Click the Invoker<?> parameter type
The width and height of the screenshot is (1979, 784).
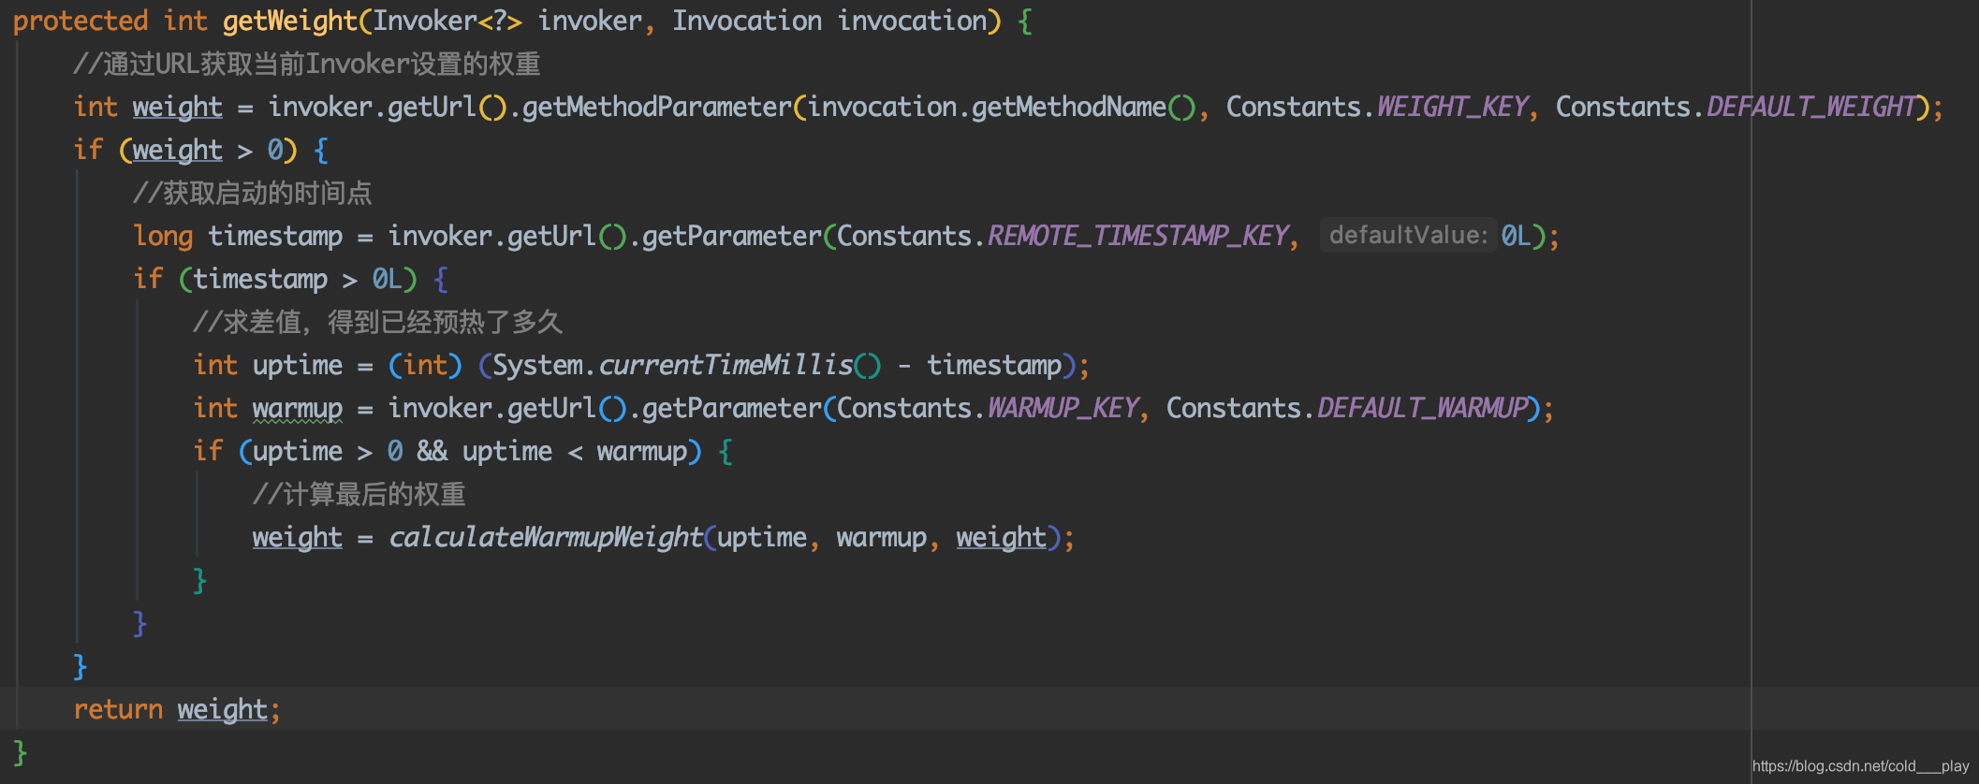(x=447, y=21)
